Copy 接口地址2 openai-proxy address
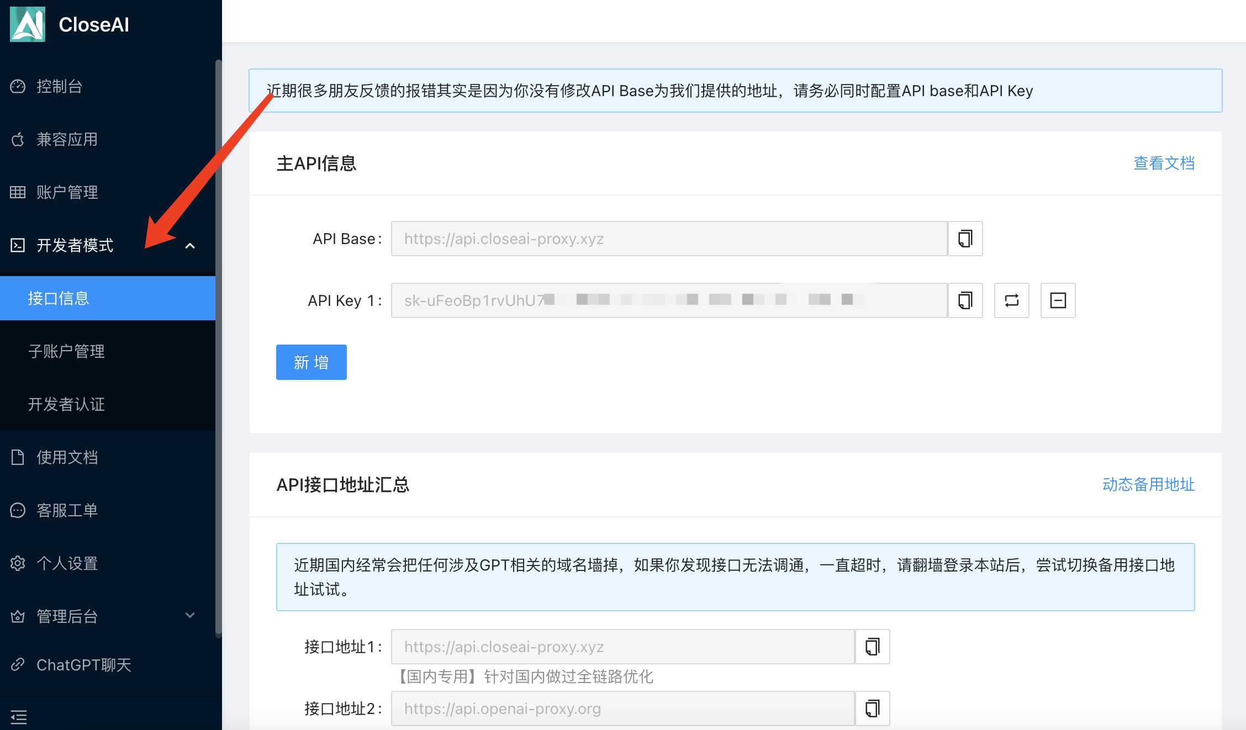Image resolution: width=1246 pixels, height=730 pixels. tap(872, 708)
